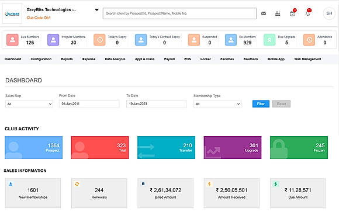
Task: Open the Payroll menu
Action: [169, 59]
